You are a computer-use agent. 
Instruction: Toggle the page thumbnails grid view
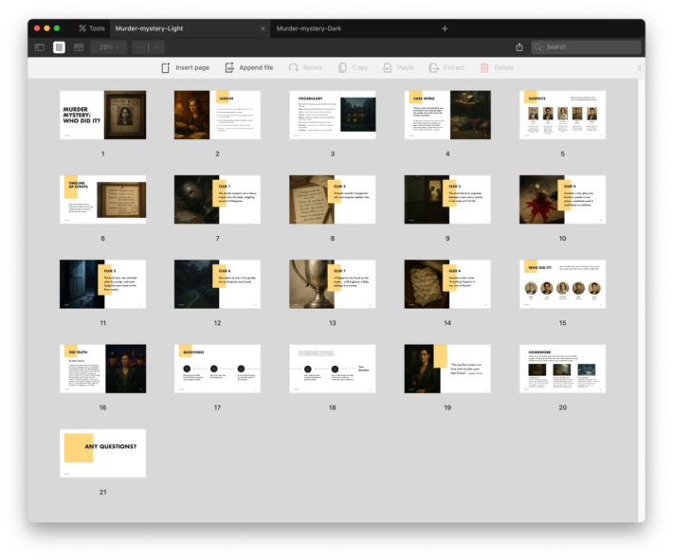(59, 46)
